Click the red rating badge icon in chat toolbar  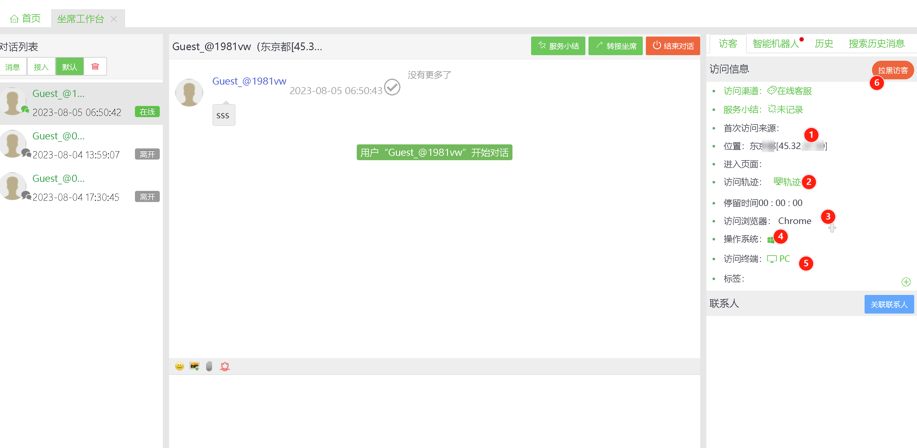point(225,366)
